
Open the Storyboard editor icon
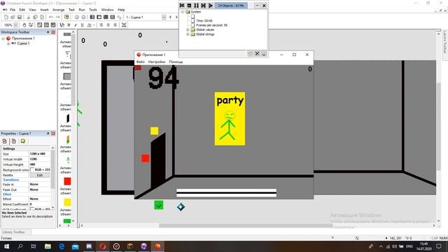click(x=92, y=17)
